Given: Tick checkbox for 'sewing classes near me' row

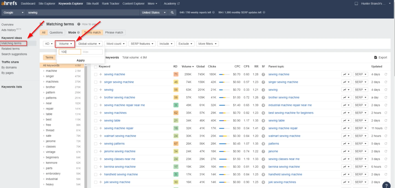Looking at the screenshot, I should (96, 159).
